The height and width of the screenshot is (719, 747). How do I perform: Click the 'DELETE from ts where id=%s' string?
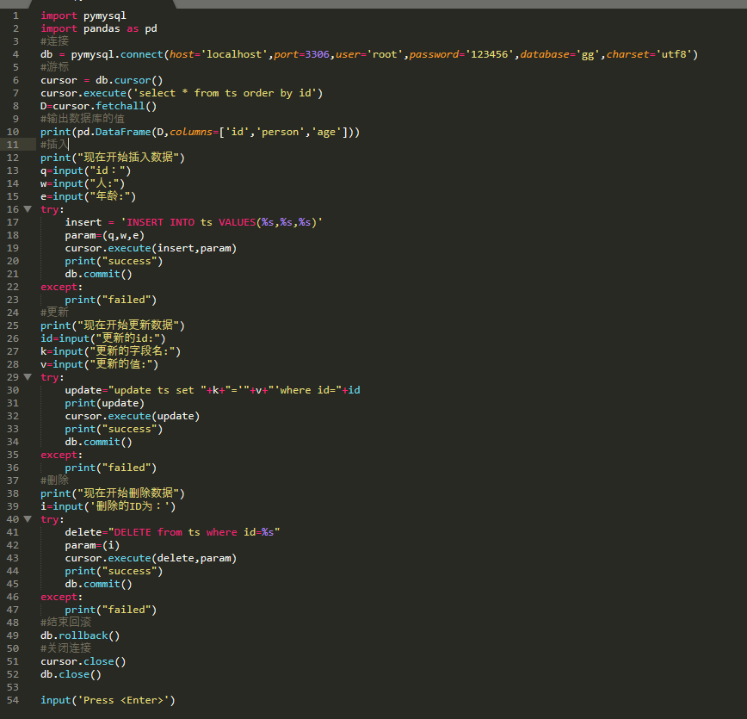[194, 532]
